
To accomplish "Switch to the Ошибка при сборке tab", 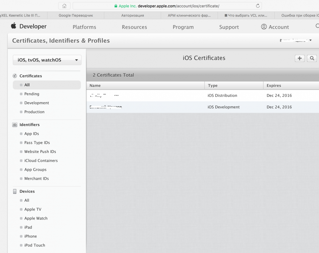I will [297, 15].
